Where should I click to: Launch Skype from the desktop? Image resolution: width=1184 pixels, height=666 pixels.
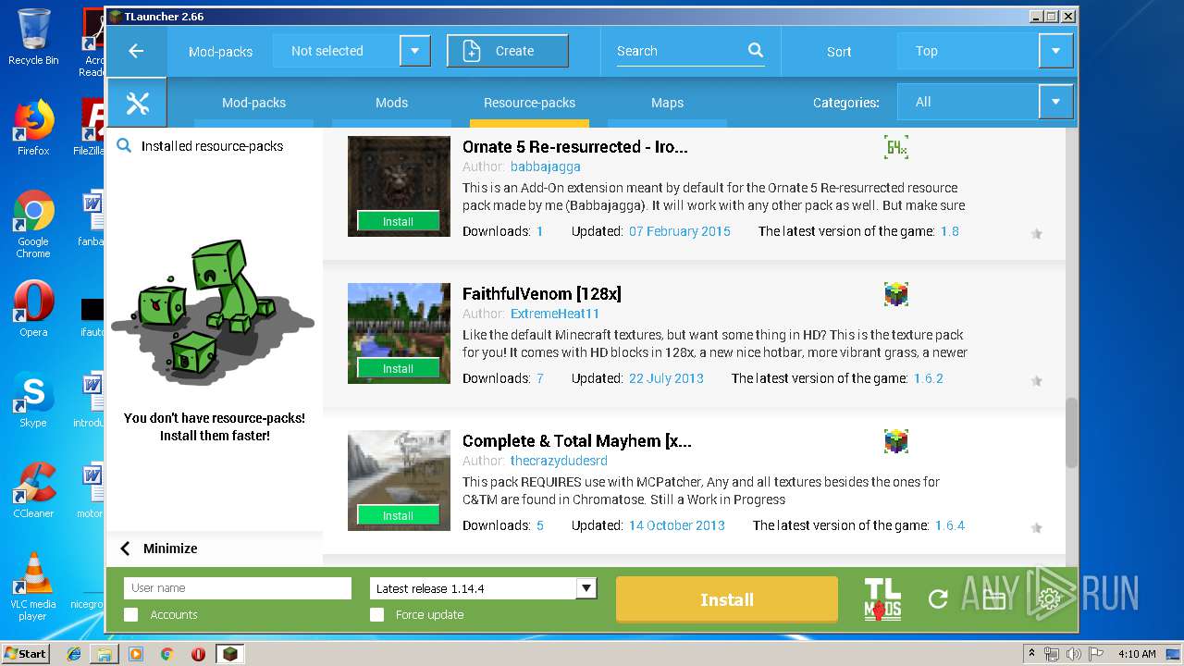coord(33,400)
